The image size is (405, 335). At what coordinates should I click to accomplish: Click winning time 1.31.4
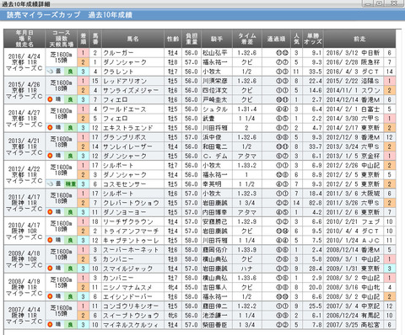tap(247, 109)
